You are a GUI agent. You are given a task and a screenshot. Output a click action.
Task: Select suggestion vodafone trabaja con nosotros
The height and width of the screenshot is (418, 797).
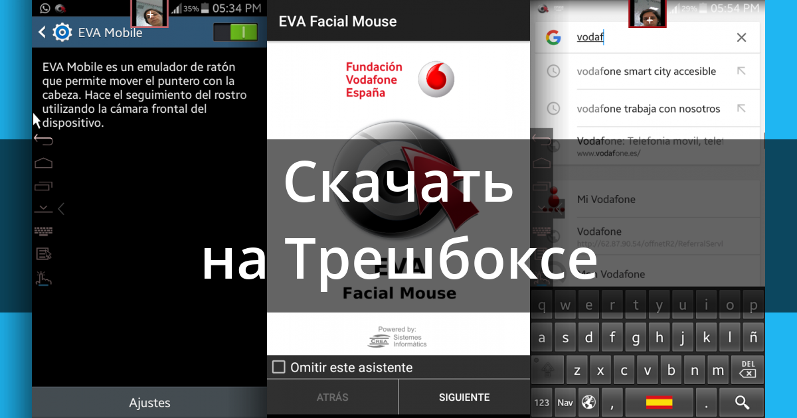pyautogui.click(x=648, y=108)
